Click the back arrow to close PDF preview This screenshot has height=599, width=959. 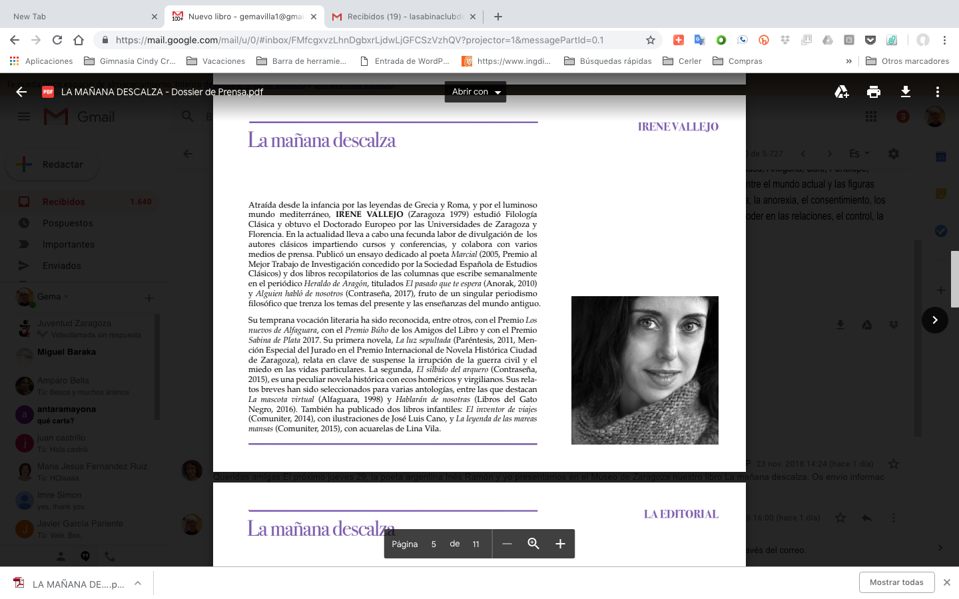click(21, 92)
